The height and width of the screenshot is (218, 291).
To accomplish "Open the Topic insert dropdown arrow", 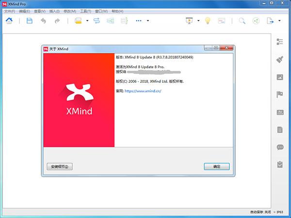I will tap(87, 21).
